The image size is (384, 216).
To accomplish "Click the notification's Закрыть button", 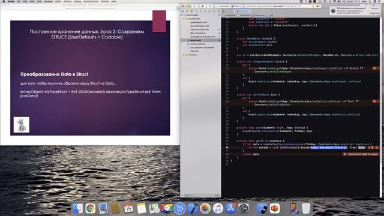I will tap(374, 8).
